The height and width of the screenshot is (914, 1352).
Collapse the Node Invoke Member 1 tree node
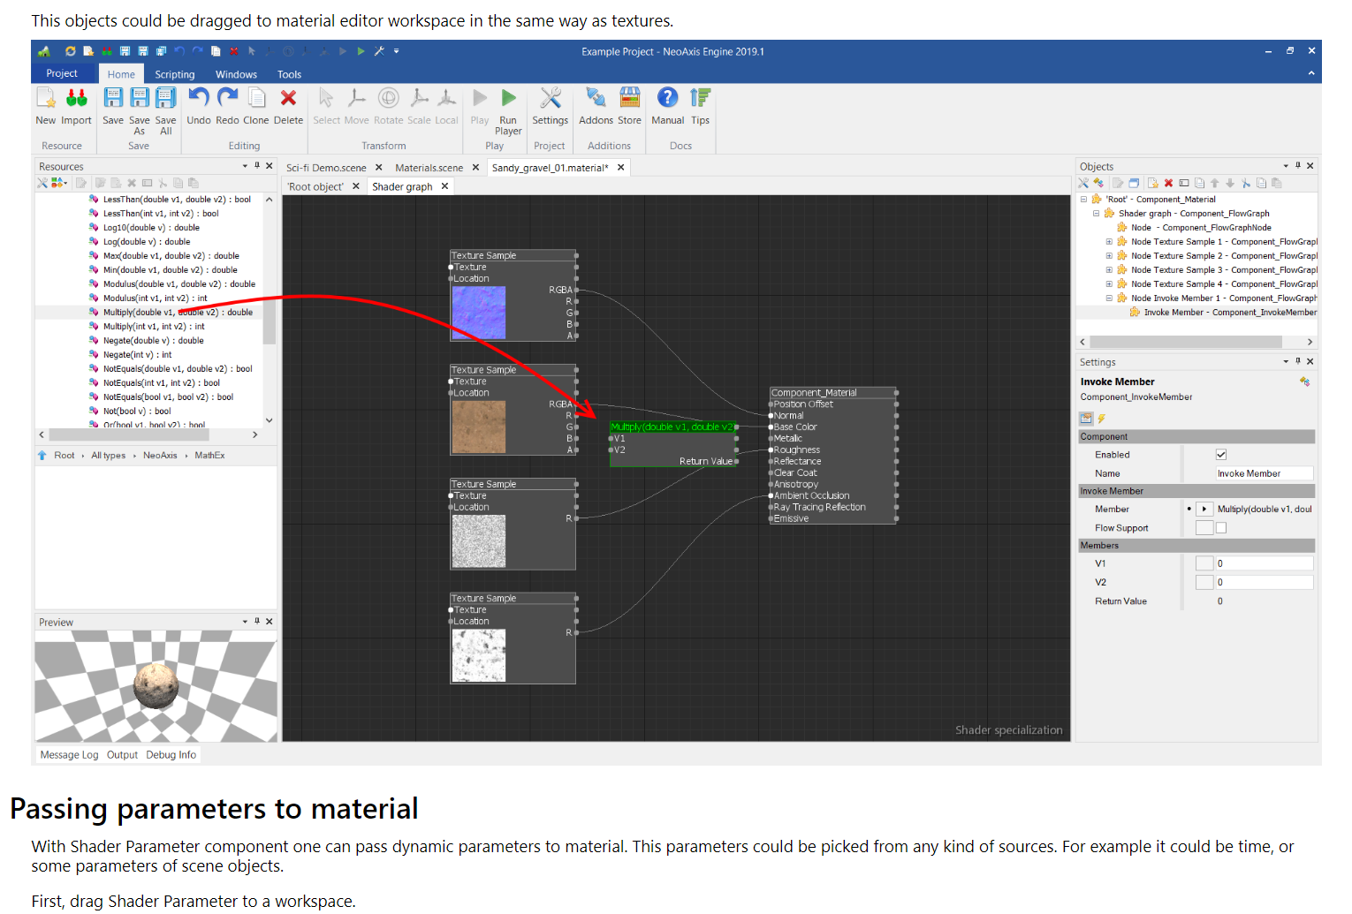(x=1109, y=298)
